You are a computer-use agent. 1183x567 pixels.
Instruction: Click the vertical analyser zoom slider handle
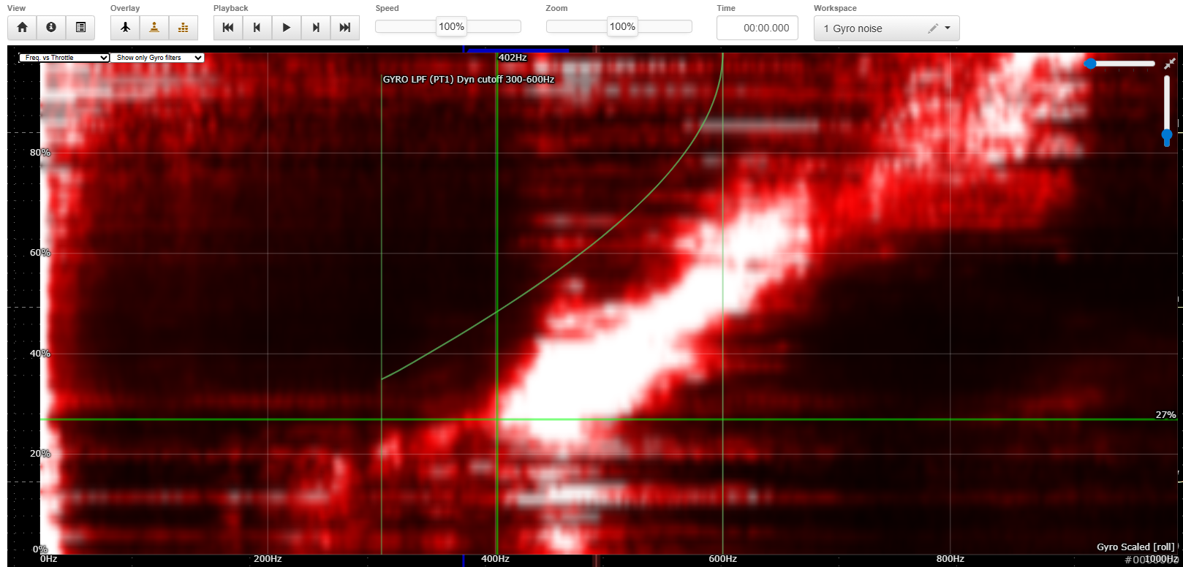1167,136
